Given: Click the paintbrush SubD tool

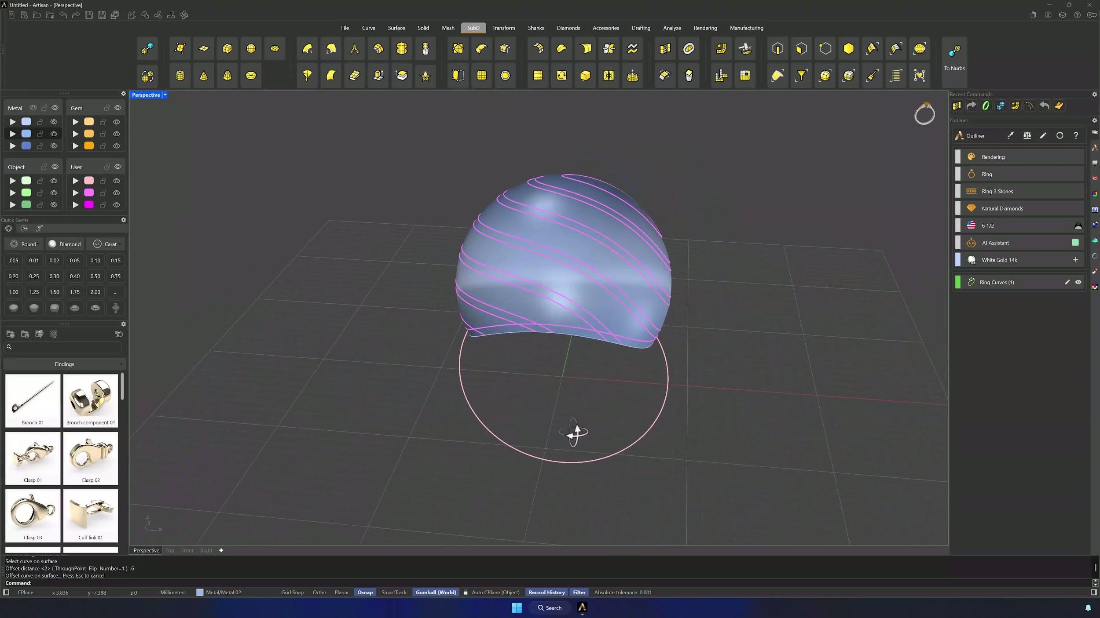Looking at the screenshot, I should pos(872,76).
